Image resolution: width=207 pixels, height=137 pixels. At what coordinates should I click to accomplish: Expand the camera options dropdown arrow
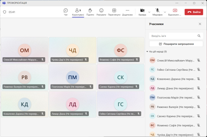[x=149, y=12]
